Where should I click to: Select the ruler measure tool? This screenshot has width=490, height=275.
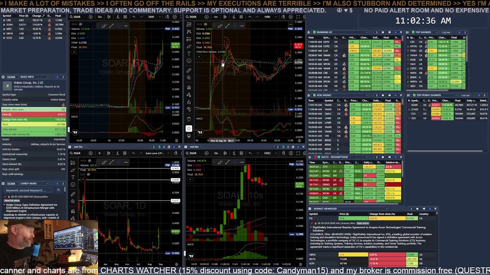click(189, 71)
